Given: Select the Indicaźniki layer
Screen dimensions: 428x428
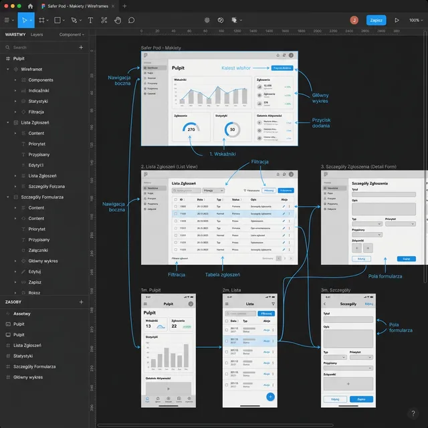Looking at the screenshot, I should point(39,91).
